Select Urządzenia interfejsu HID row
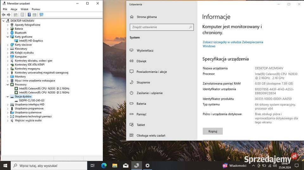The width and height of the screenshot is (304, 170). click(29, 104)
